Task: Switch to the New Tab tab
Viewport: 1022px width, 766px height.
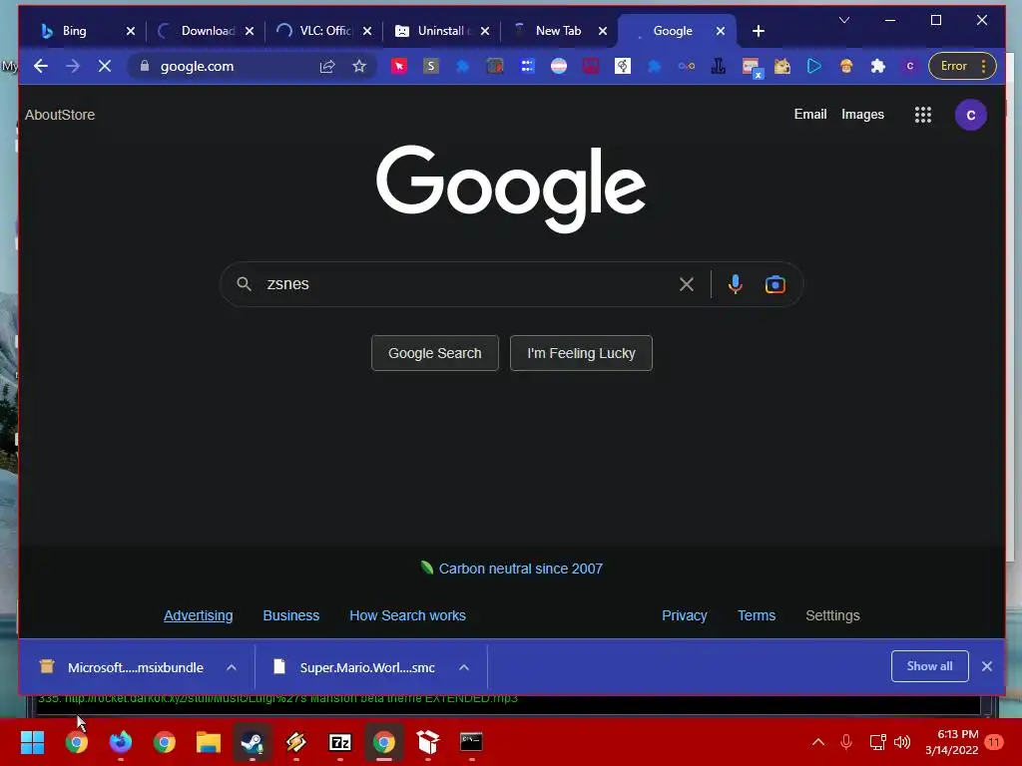Action: point(559,31)
